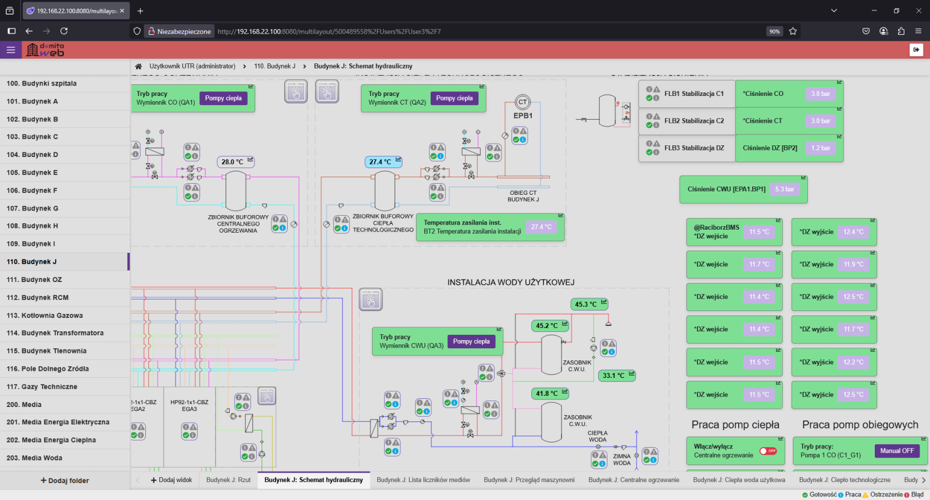
Task: Click the status indicator icon under EPB1
Action: point(520,135)
